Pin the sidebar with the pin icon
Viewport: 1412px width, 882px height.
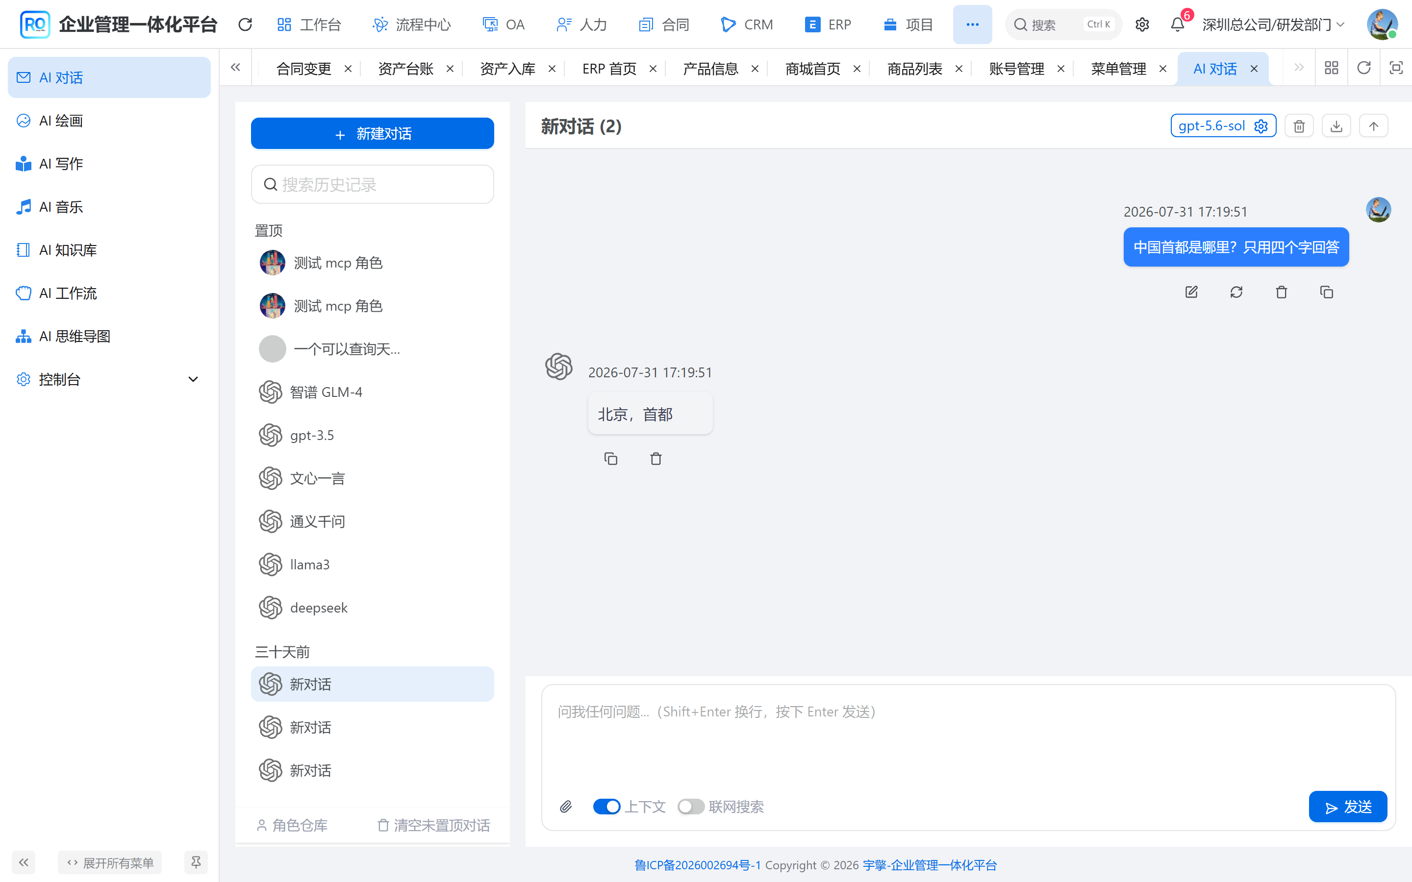(x=196, y=862)
